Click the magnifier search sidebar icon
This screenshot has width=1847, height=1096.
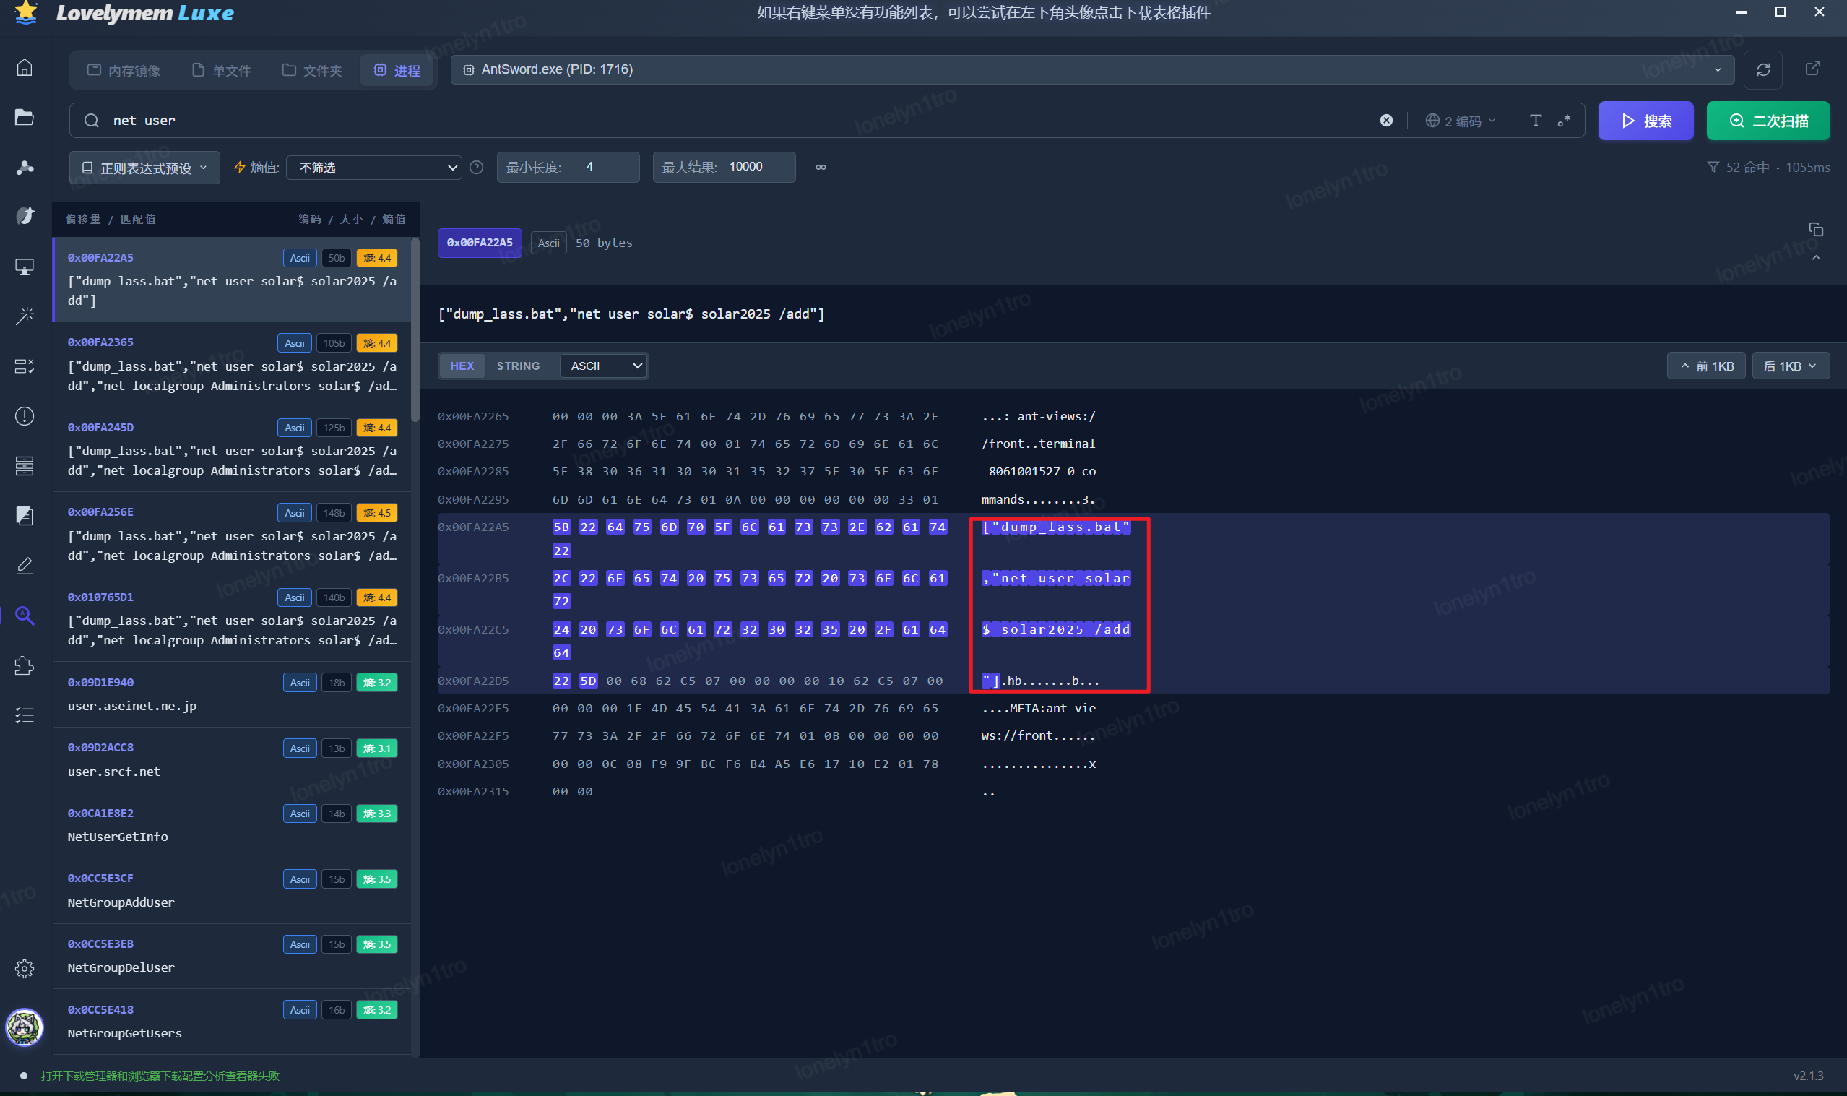coord(25,616)
